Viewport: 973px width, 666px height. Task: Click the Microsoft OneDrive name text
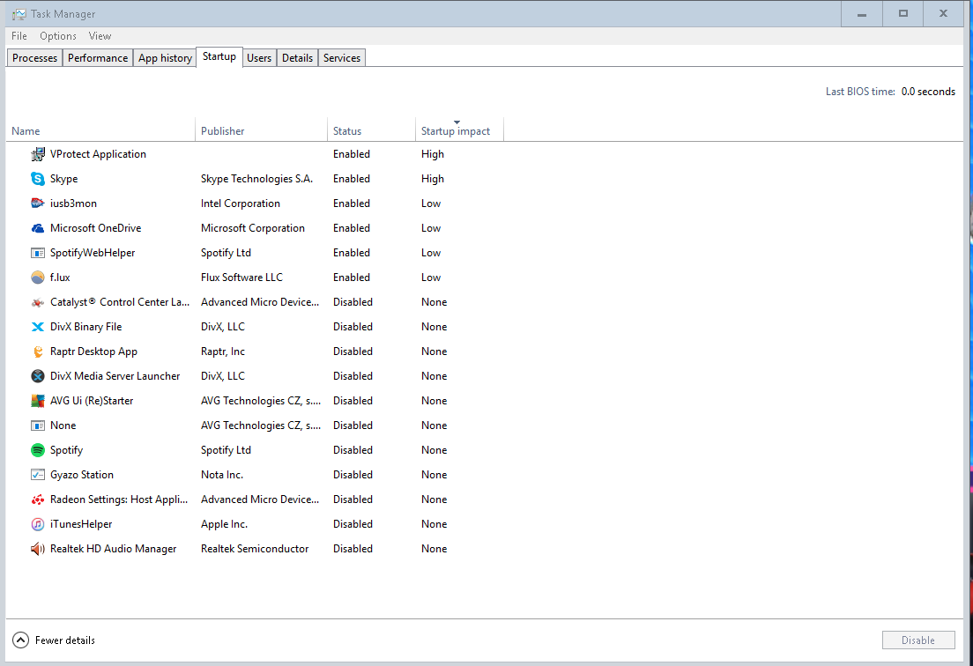95,228
